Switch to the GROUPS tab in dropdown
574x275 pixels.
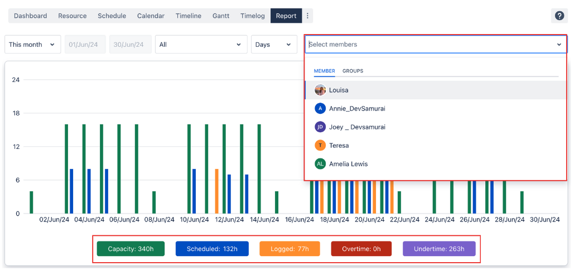pyautogui.click(x=353, y=71)
